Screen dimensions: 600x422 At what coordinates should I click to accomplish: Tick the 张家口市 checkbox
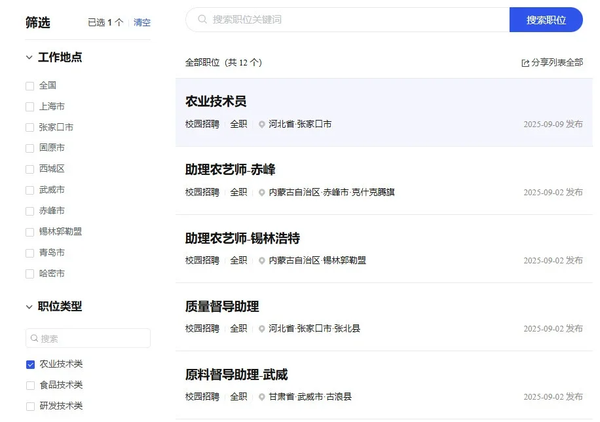click(x=30, y=128)
